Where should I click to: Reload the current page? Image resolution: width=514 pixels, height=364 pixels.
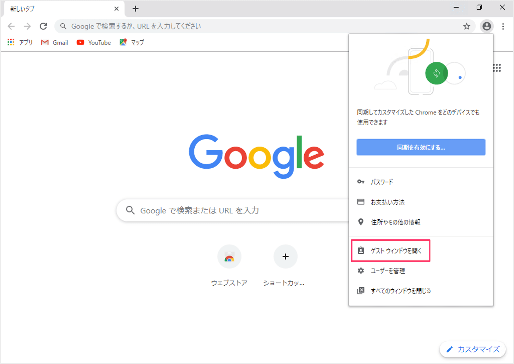(43, 26)
